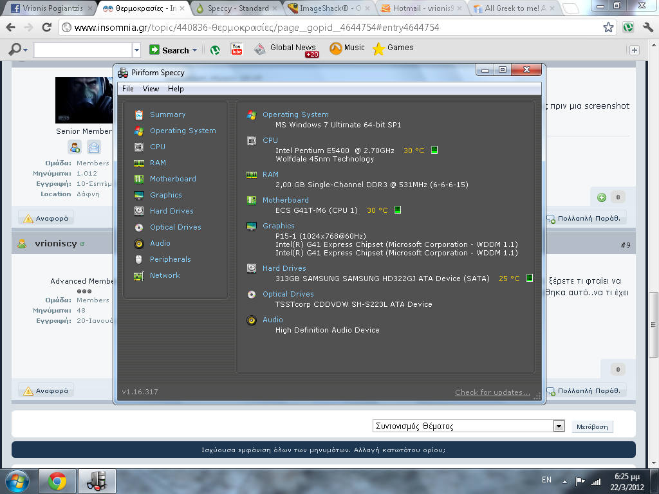Click the Operating System heading in summary pane

(295, 114)
